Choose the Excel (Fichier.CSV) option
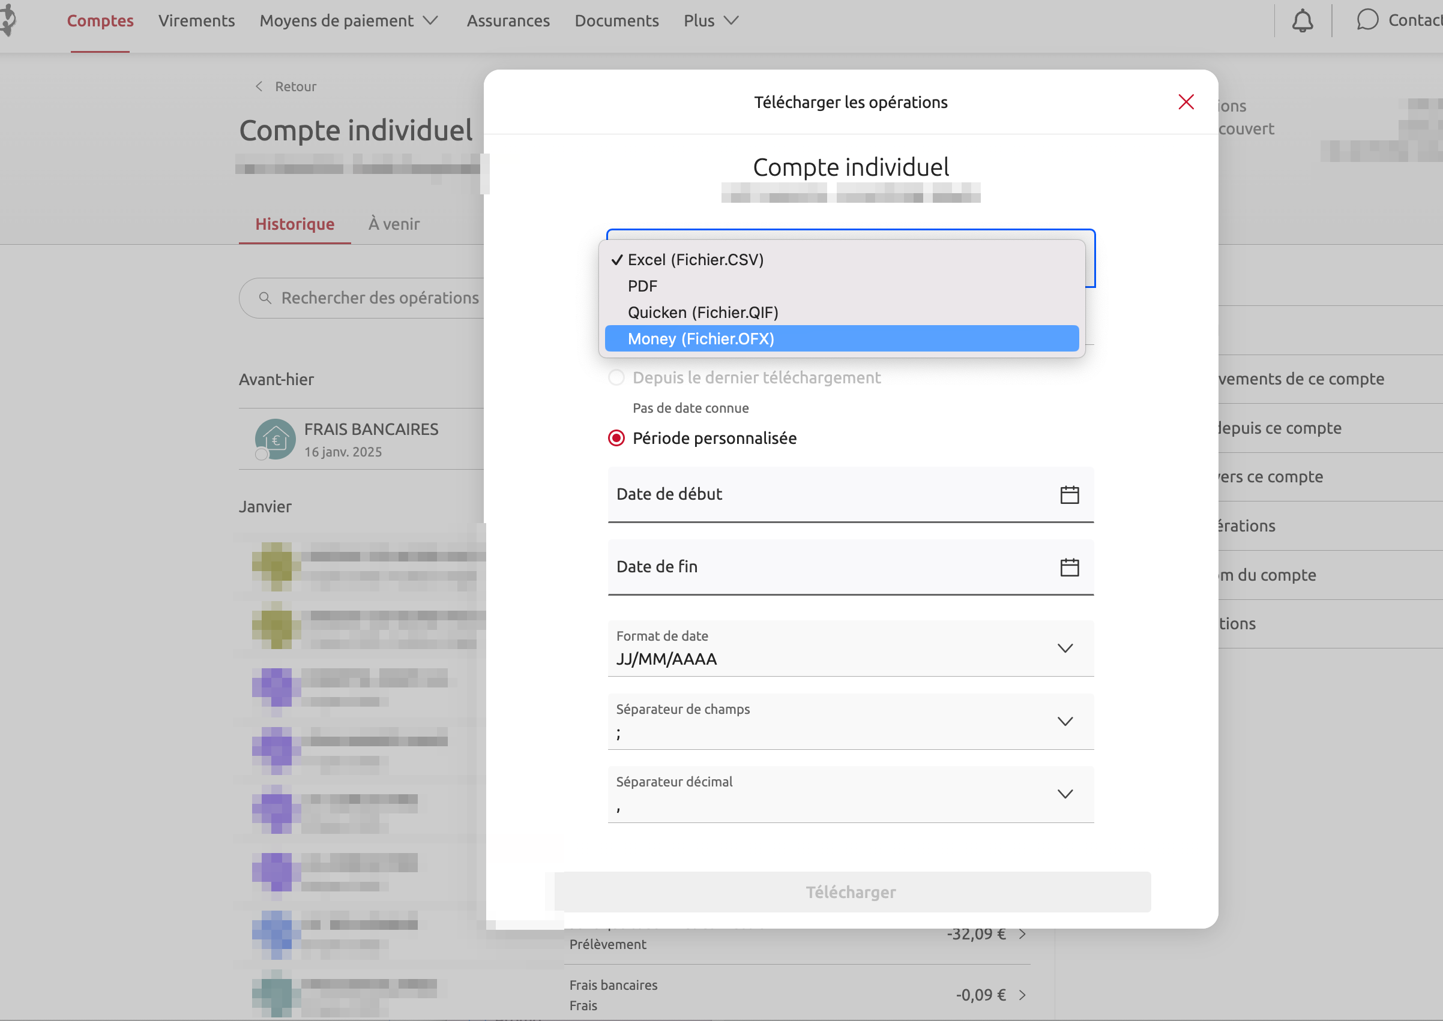This screenshot has height=1021, width=1443. pos(842,260)
